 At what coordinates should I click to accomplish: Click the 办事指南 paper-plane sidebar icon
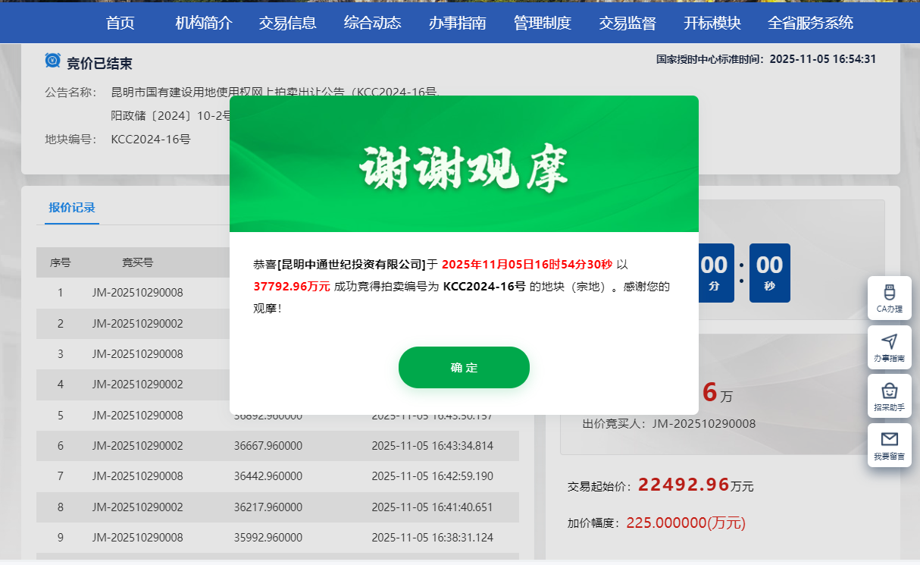[x=890, y=347]
